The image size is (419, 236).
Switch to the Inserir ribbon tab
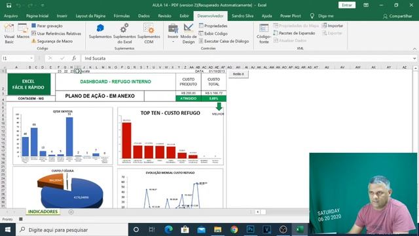point(62,16)
